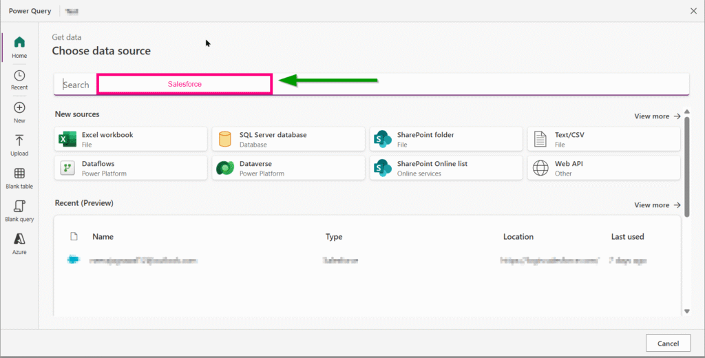Click the scroll down arrow of scrollbar

click(x=687, y=311)
